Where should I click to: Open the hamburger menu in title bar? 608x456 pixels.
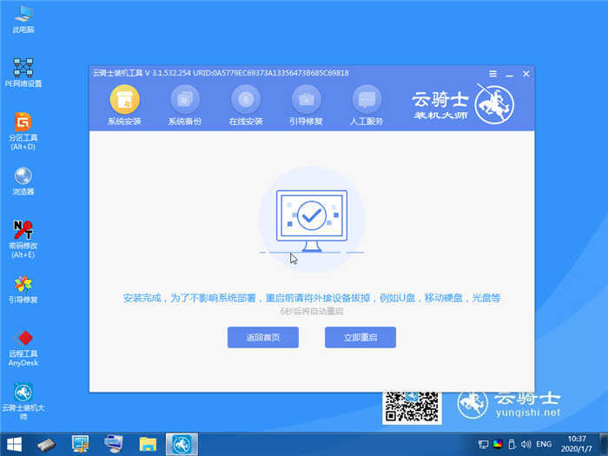(493, 74)
